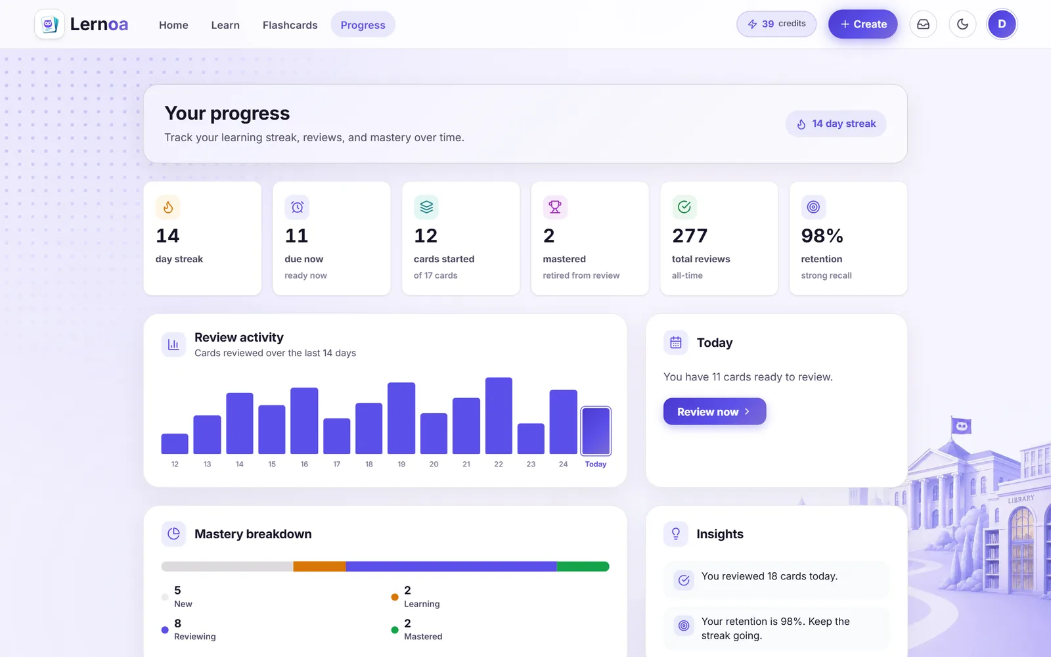
Task: Click the flame icon in 14 day streak badge
Action: (x=801, y=124)
